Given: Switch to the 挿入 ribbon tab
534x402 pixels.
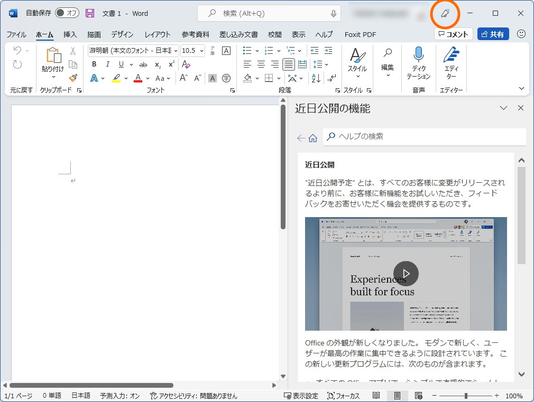Looking at the screenshot, I should 70,34.
